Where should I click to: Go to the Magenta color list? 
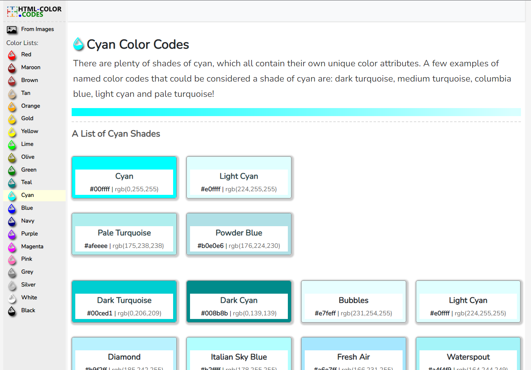point(32,247)
